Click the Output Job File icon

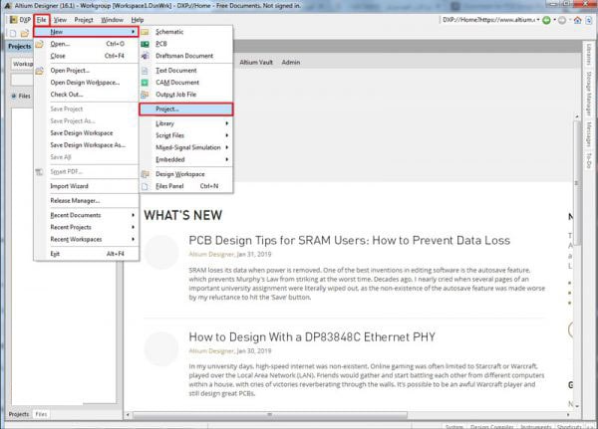(145, 95)
